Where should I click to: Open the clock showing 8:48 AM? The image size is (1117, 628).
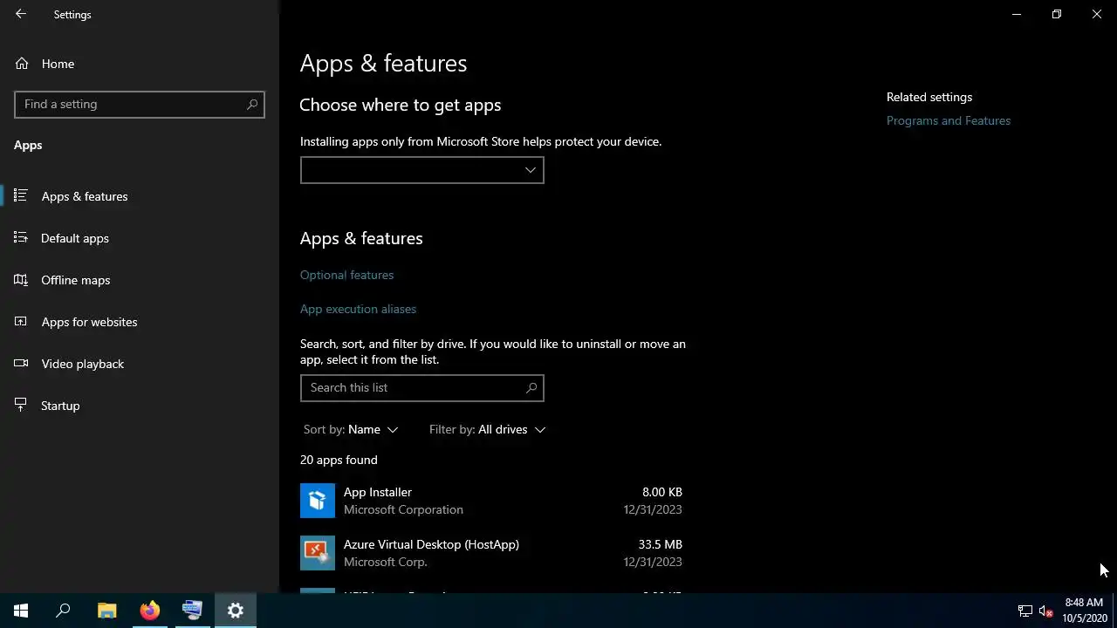(x=1084, y=611)
